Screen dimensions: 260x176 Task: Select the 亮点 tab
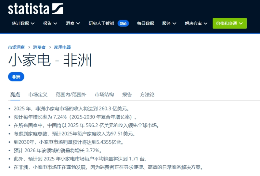tap(15, 94)
